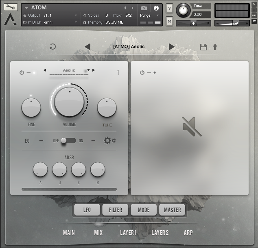The width and height of the screenshot is (258, 248).
Task: Click previous instrument arrow in ATOM header
Action: coord(125,8)
